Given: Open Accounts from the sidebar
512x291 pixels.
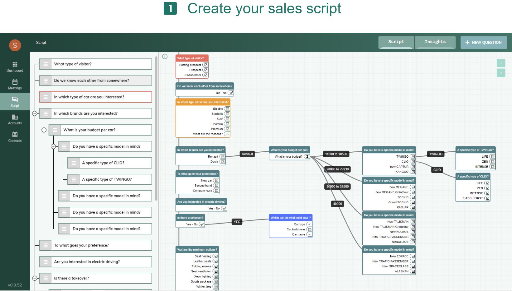Looking at the screenshot, I should coord(15,119).
